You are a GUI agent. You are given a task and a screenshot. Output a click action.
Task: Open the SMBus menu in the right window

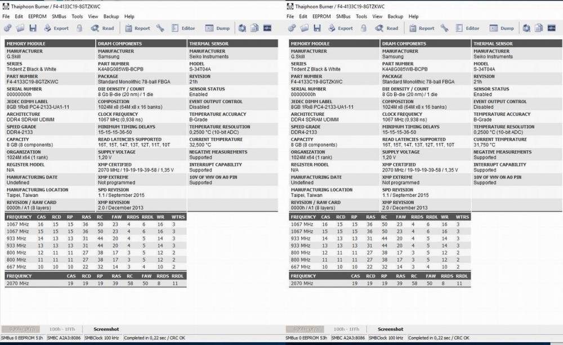pos(343,16)
